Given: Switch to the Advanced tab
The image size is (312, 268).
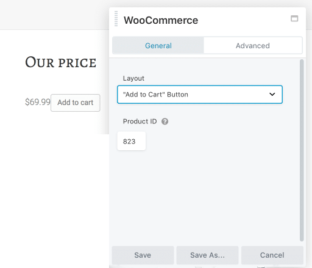Looking at the screenshot, I should pos(253,46).
